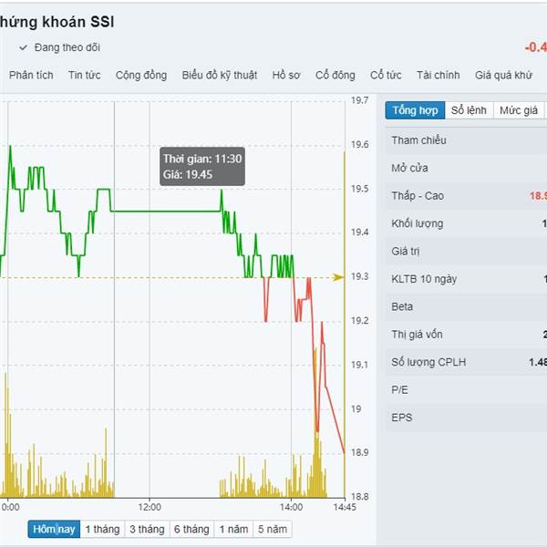Click the 11:30 price tooltip
The width and height of the screenshot is (547, 547).
point(202,167)
